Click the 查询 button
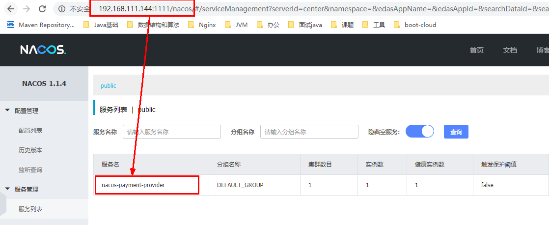This screenshot has width=549, height=225. [x=456, y=132]
